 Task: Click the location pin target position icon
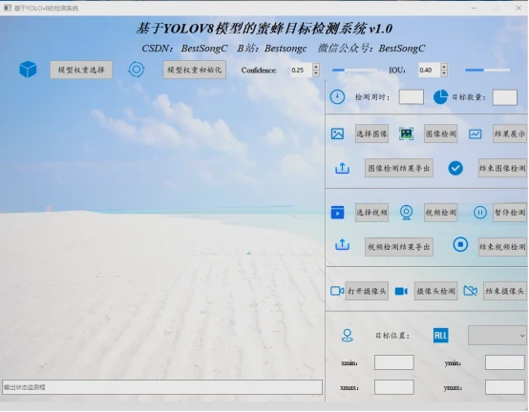click(x=348, y=336)
